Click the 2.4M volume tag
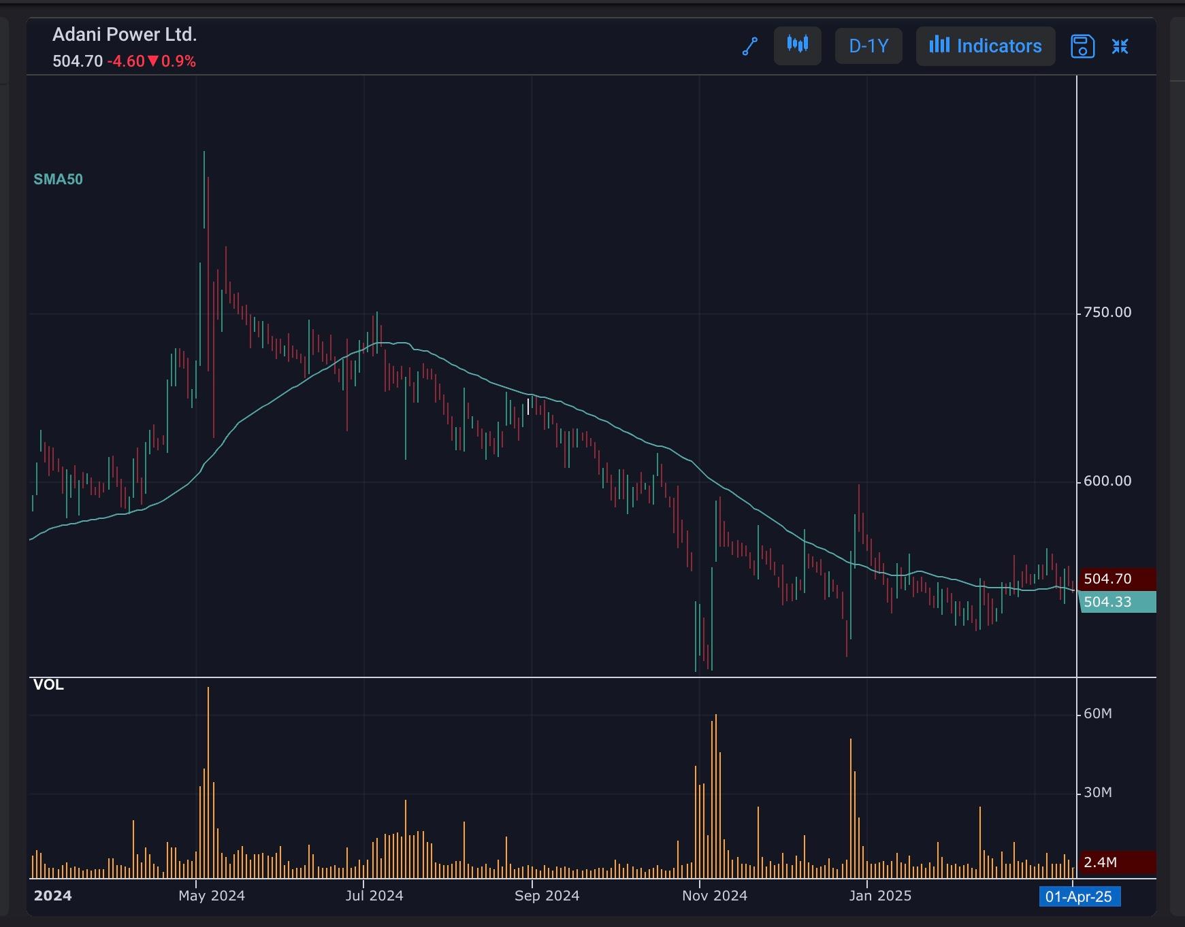 (x=1117, y=862)
